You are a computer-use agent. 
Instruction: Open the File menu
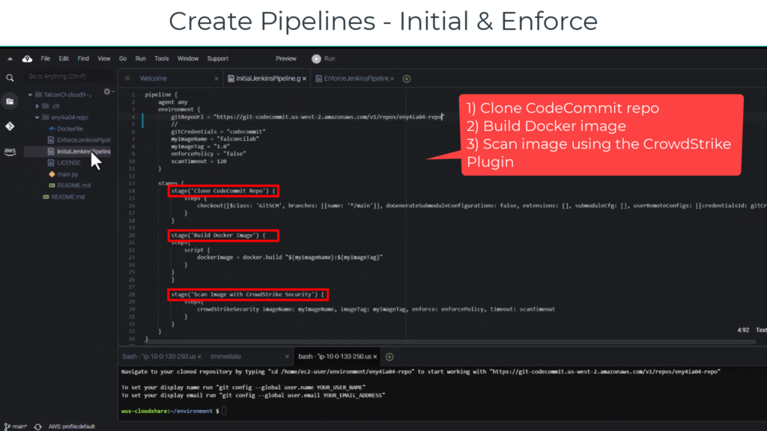click(x=46, y=58)
